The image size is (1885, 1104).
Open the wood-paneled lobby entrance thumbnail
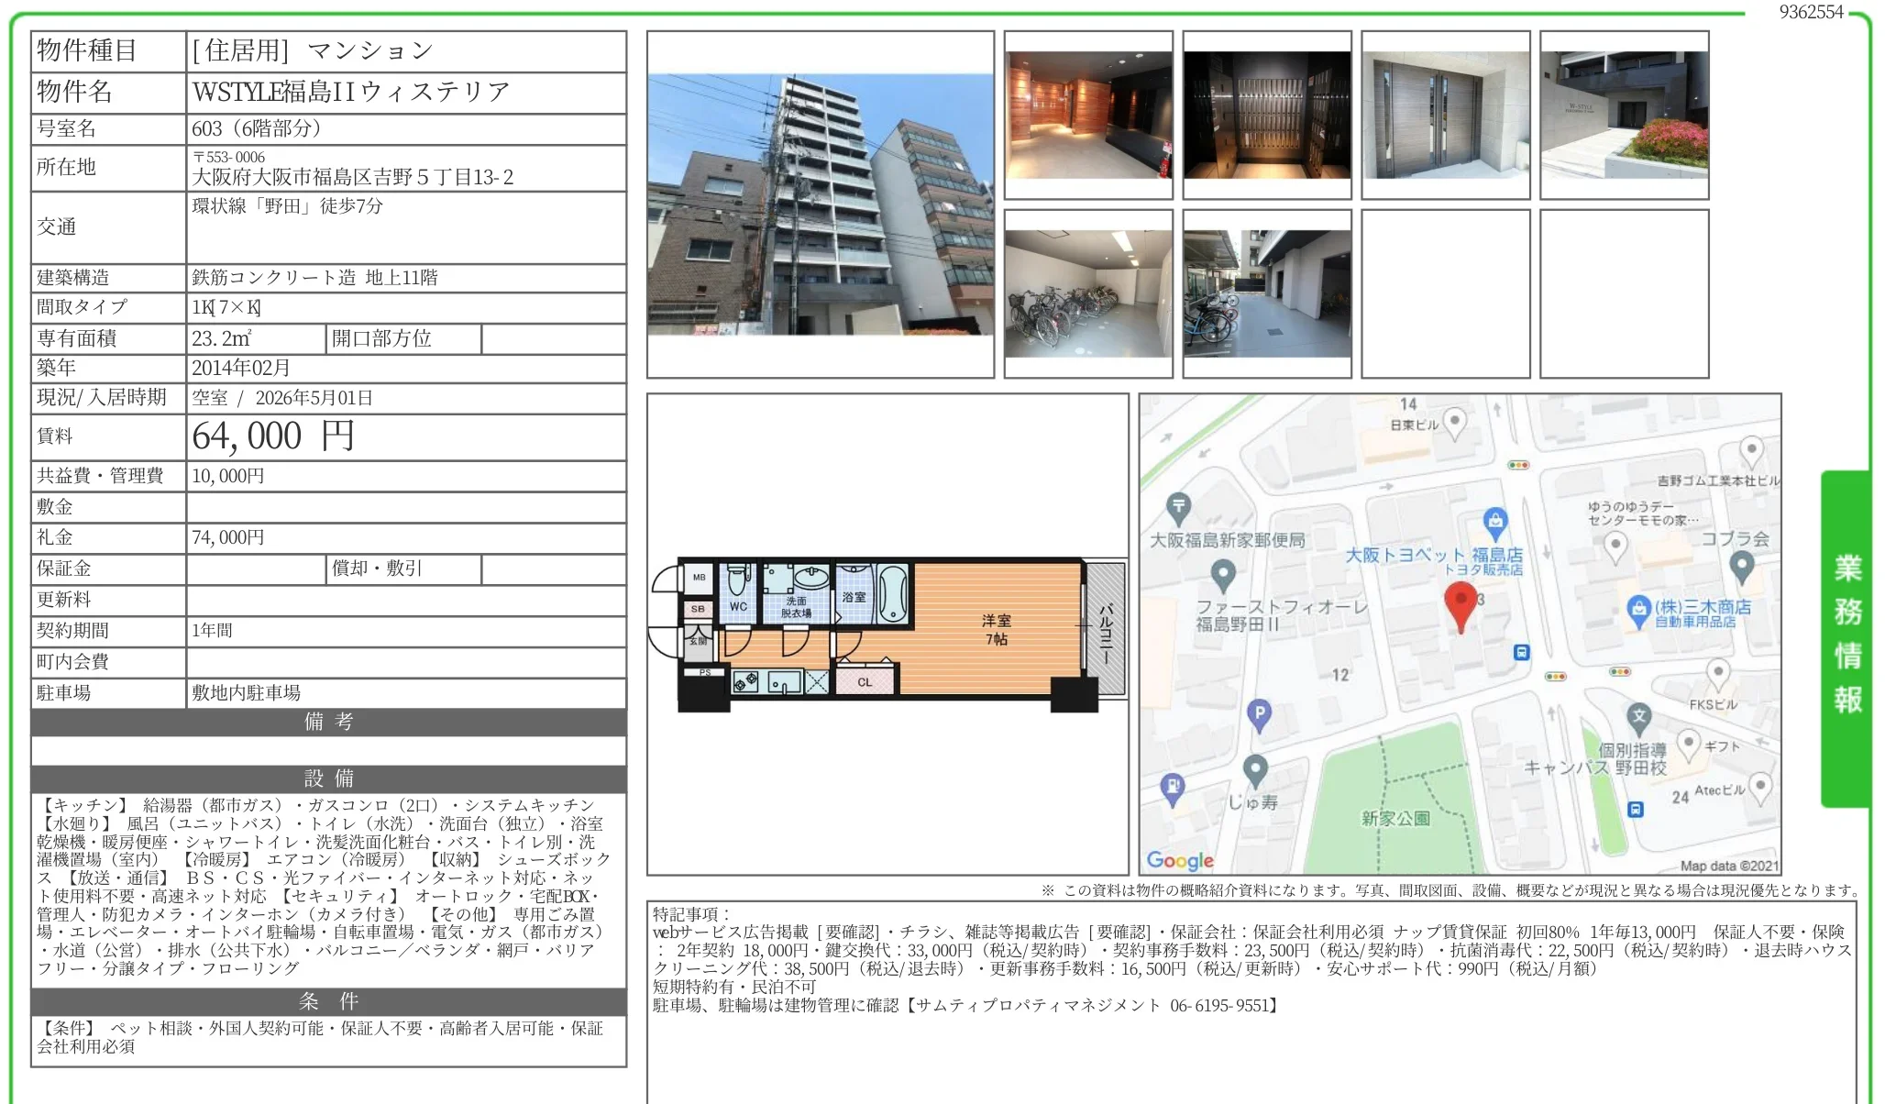coord(1088,115)
